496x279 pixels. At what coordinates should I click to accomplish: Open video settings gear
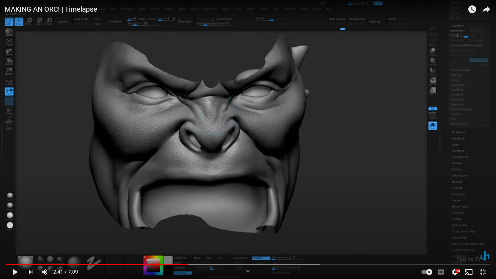point(455,272)
